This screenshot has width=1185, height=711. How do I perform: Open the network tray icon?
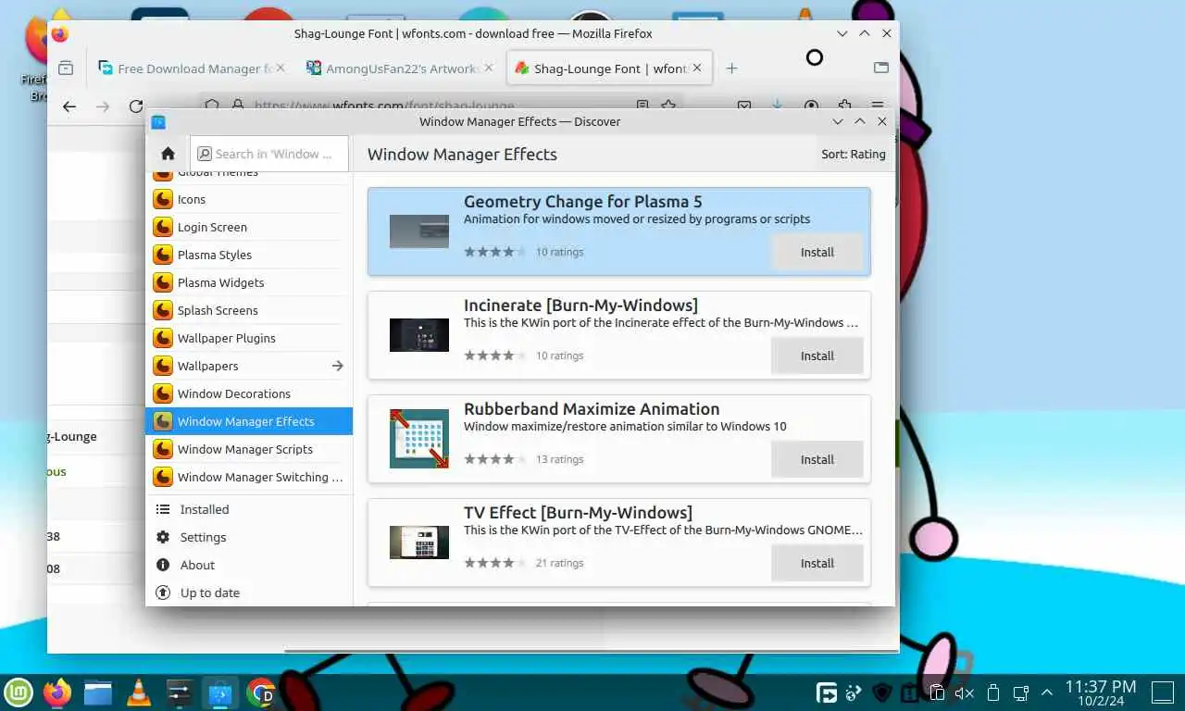click(1021, 692)
